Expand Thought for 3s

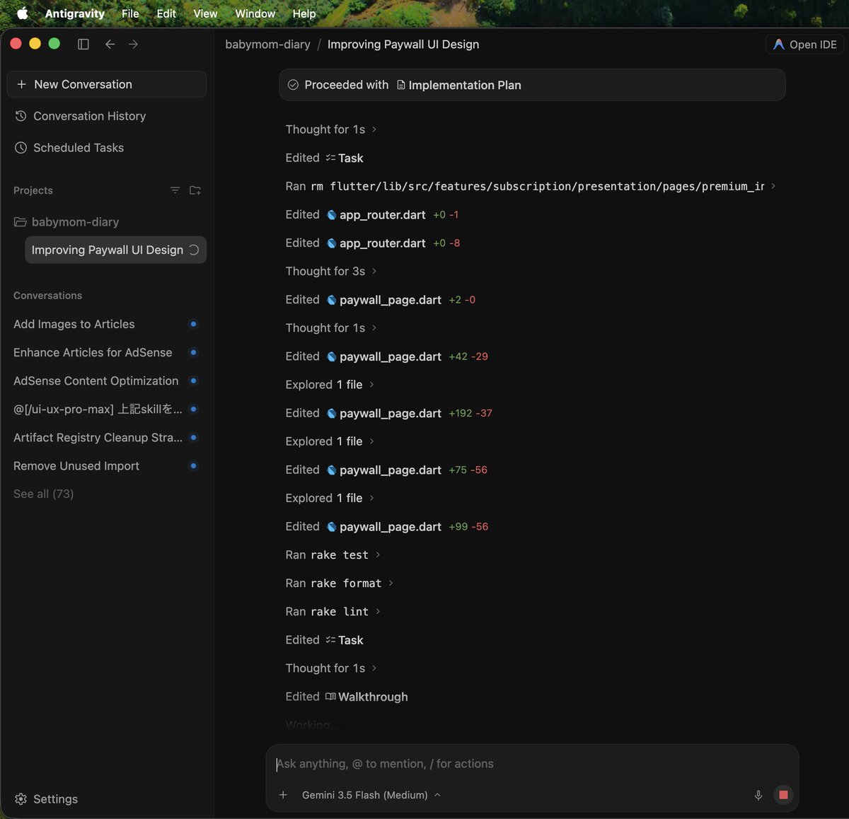point(330,271)
